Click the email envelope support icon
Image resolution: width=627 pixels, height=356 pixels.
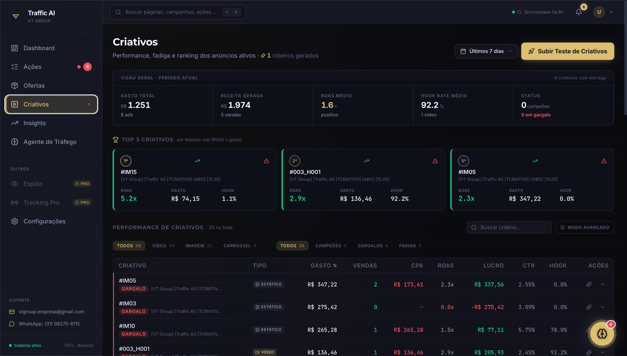coord(12,312)
